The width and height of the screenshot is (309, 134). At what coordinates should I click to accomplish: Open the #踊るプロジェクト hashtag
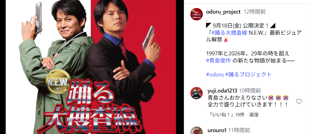[x=248, y=75]
